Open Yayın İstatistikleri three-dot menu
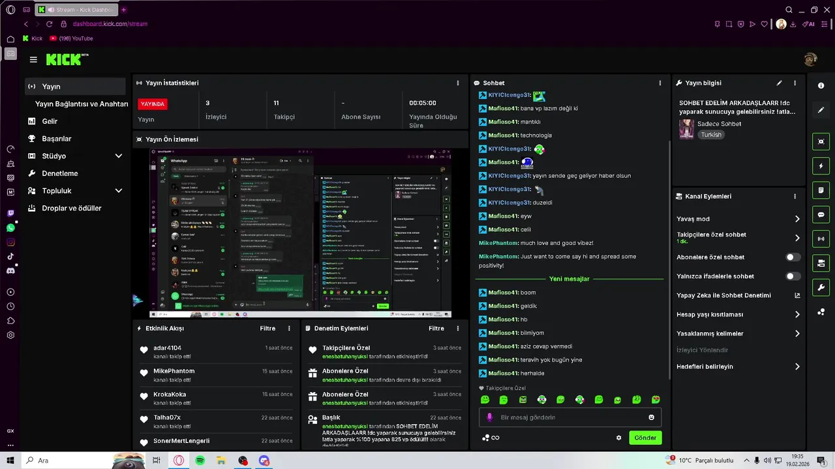 pyautogui.click(x=457, y=83)
